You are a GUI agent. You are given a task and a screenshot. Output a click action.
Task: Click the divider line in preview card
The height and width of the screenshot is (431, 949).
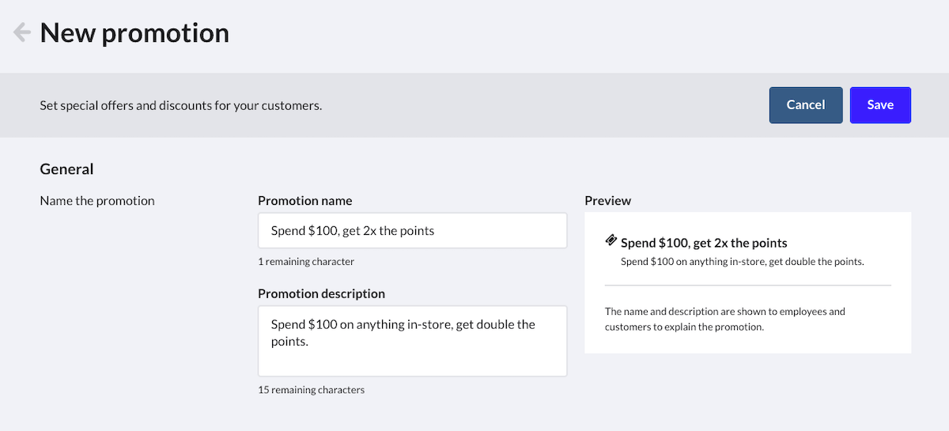pyautogui.click(x=747, y=285)
